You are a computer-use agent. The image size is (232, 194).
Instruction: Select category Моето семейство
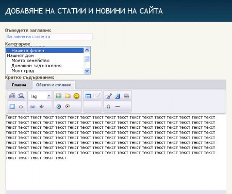coord(45,61)
